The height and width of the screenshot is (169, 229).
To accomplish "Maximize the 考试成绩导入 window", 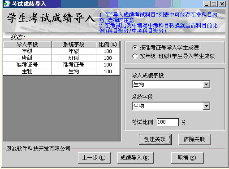I will tap(214, 4).
